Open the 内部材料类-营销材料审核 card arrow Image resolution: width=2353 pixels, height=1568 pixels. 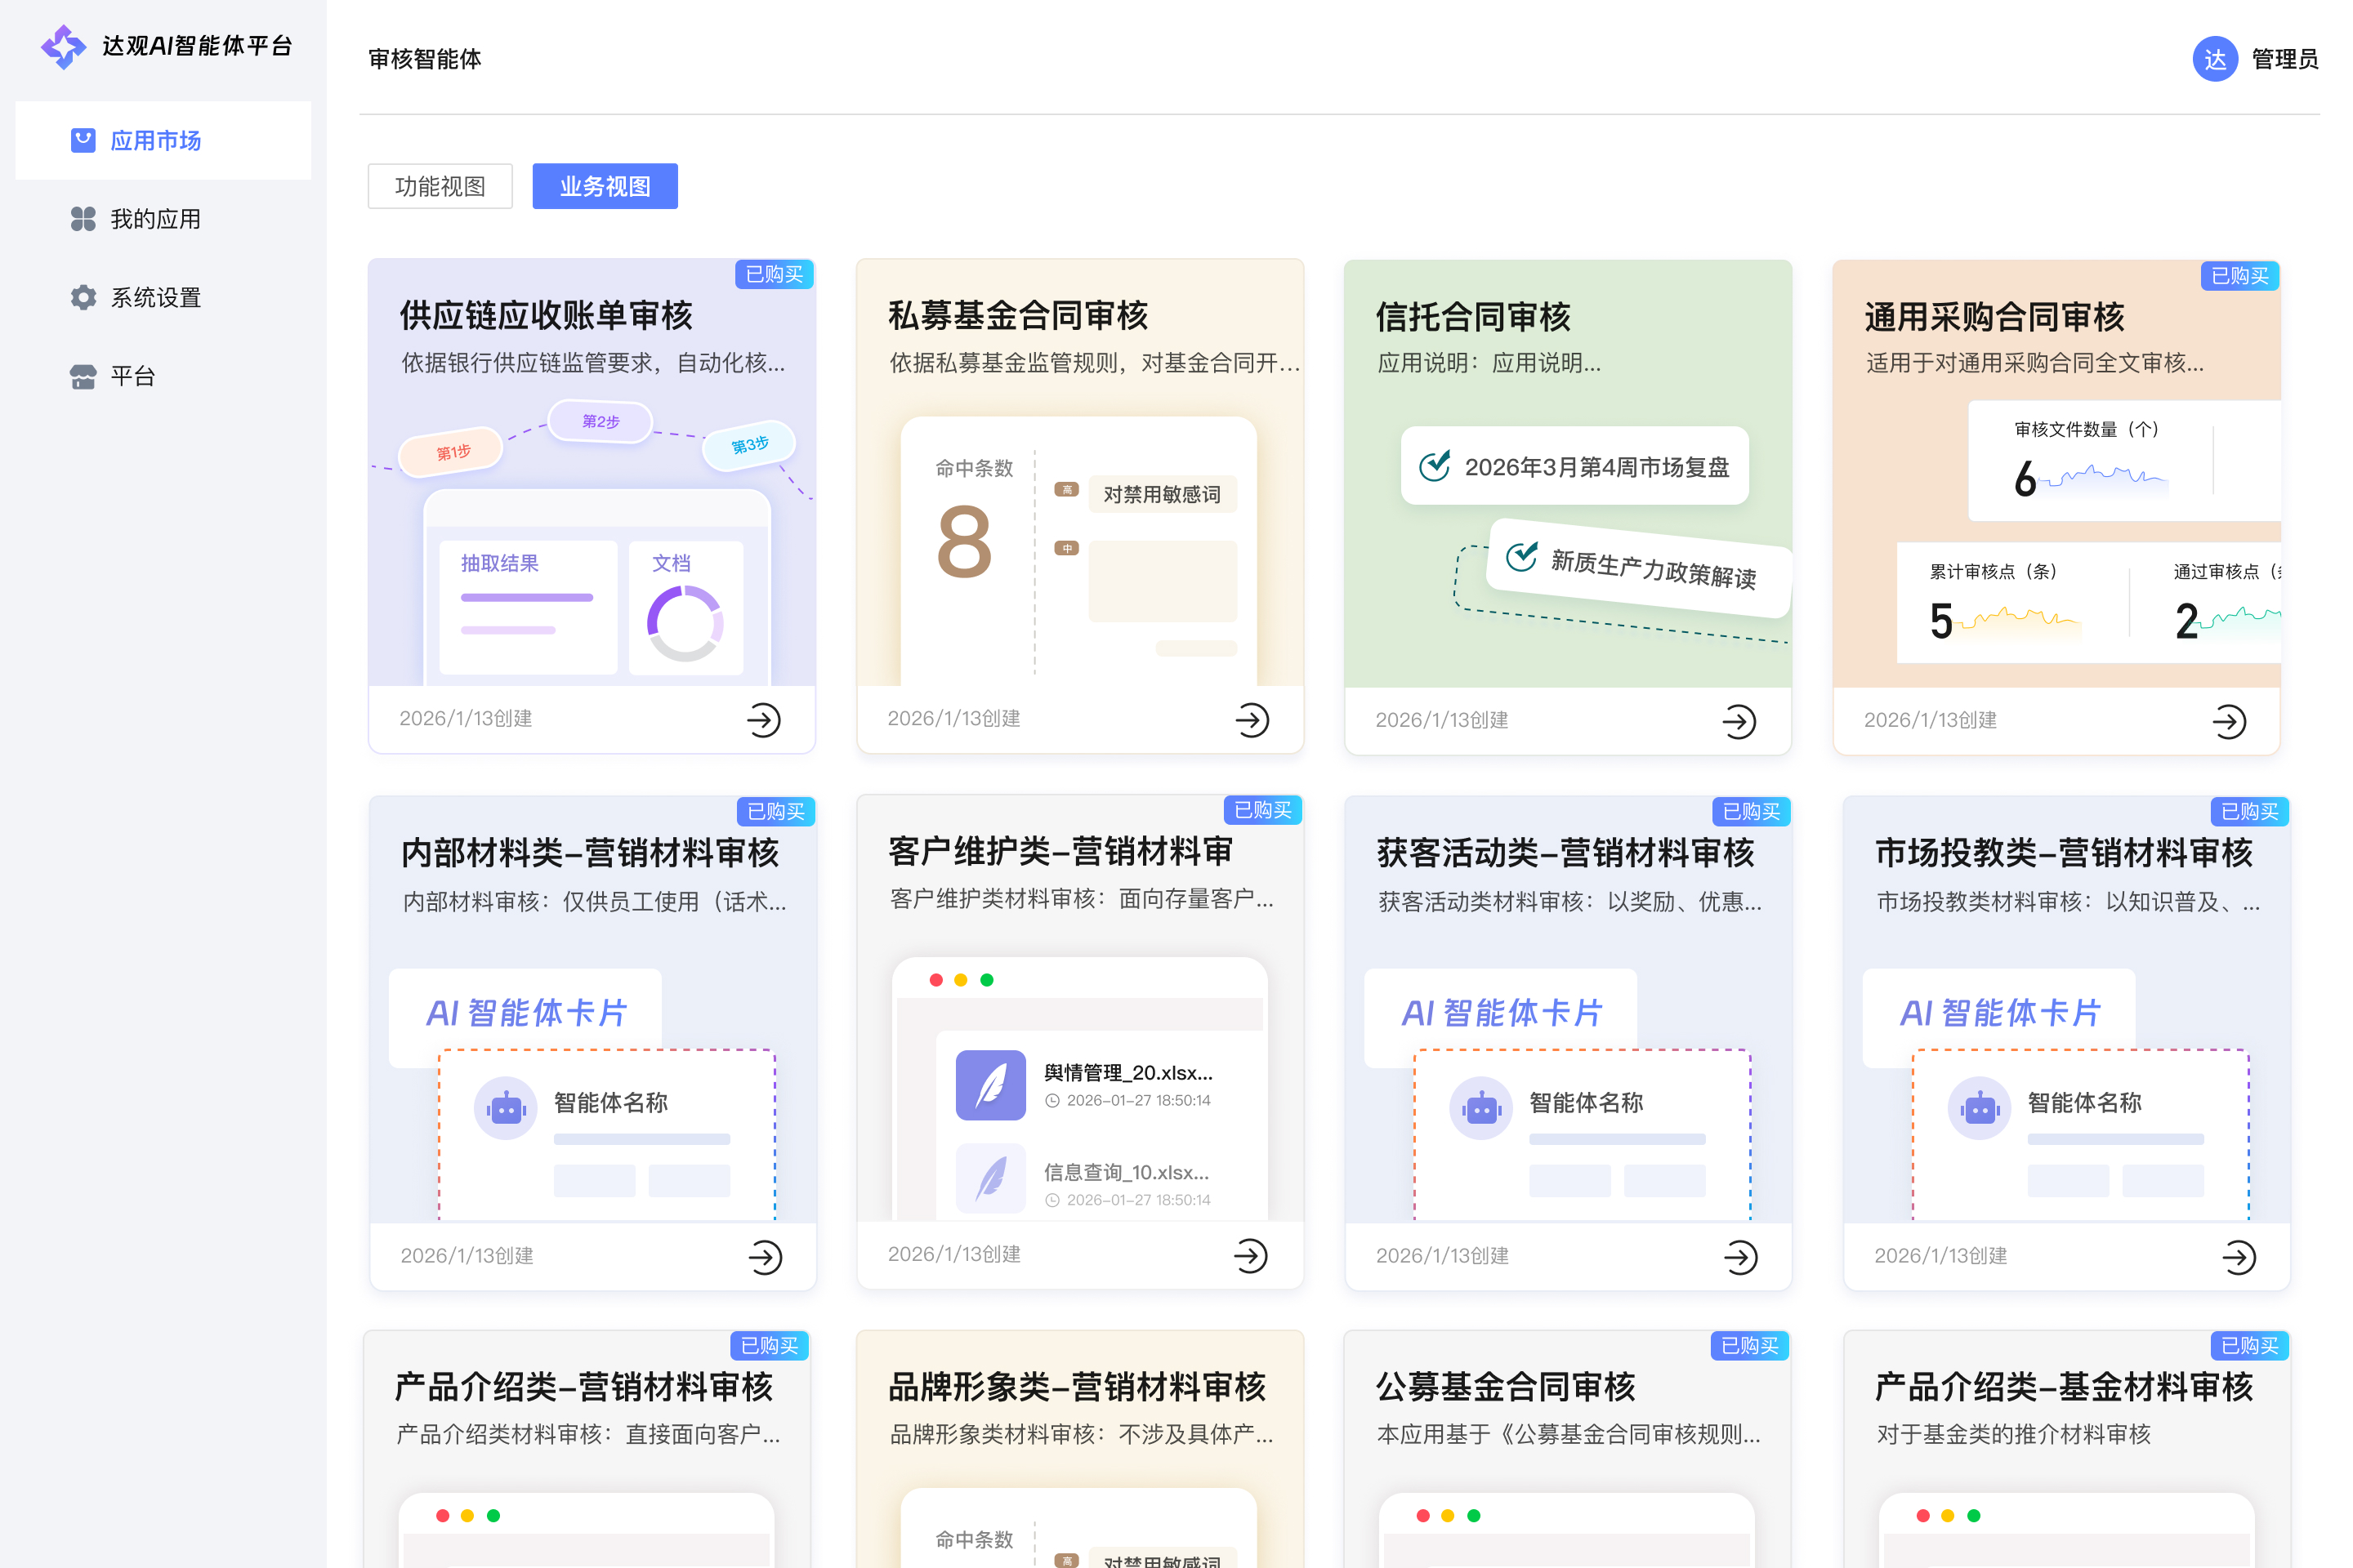point(766,1257)
